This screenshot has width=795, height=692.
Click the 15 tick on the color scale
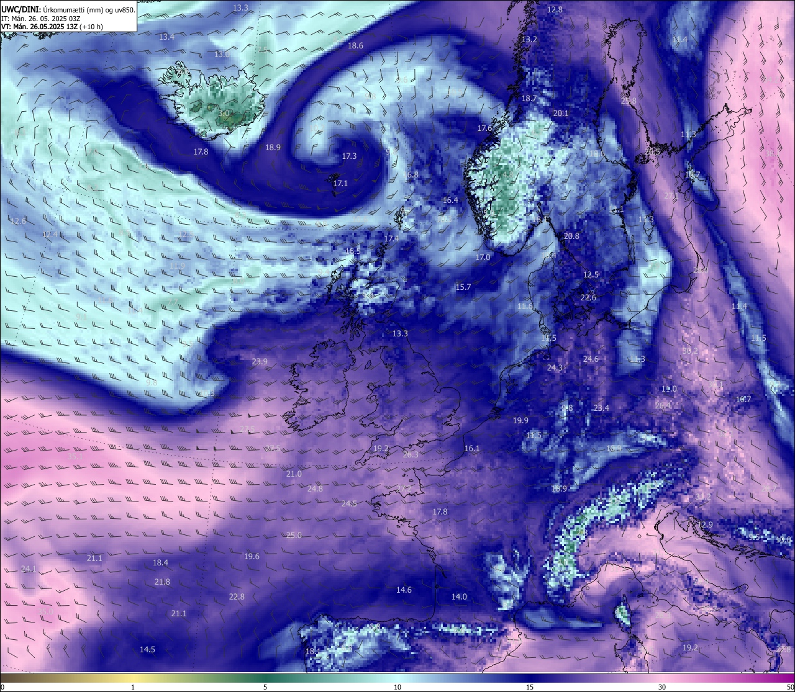pos(530,687)
